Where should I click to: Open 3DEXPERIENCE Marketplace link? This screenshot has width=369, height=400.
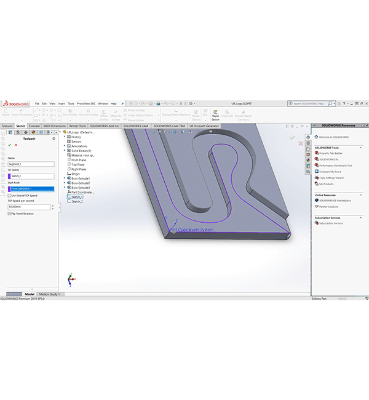click(335, 201)
